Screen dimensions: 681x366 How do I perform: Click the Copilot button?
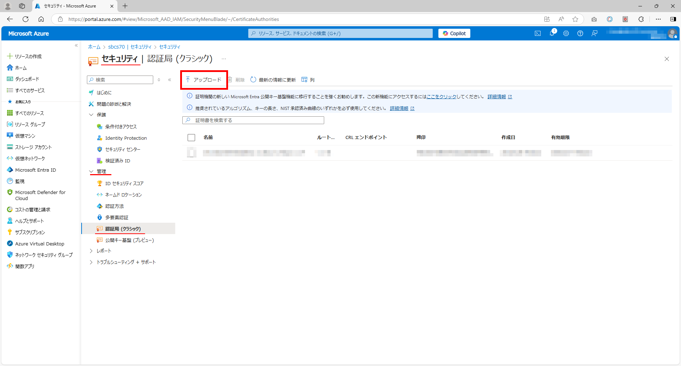point(454,33)
